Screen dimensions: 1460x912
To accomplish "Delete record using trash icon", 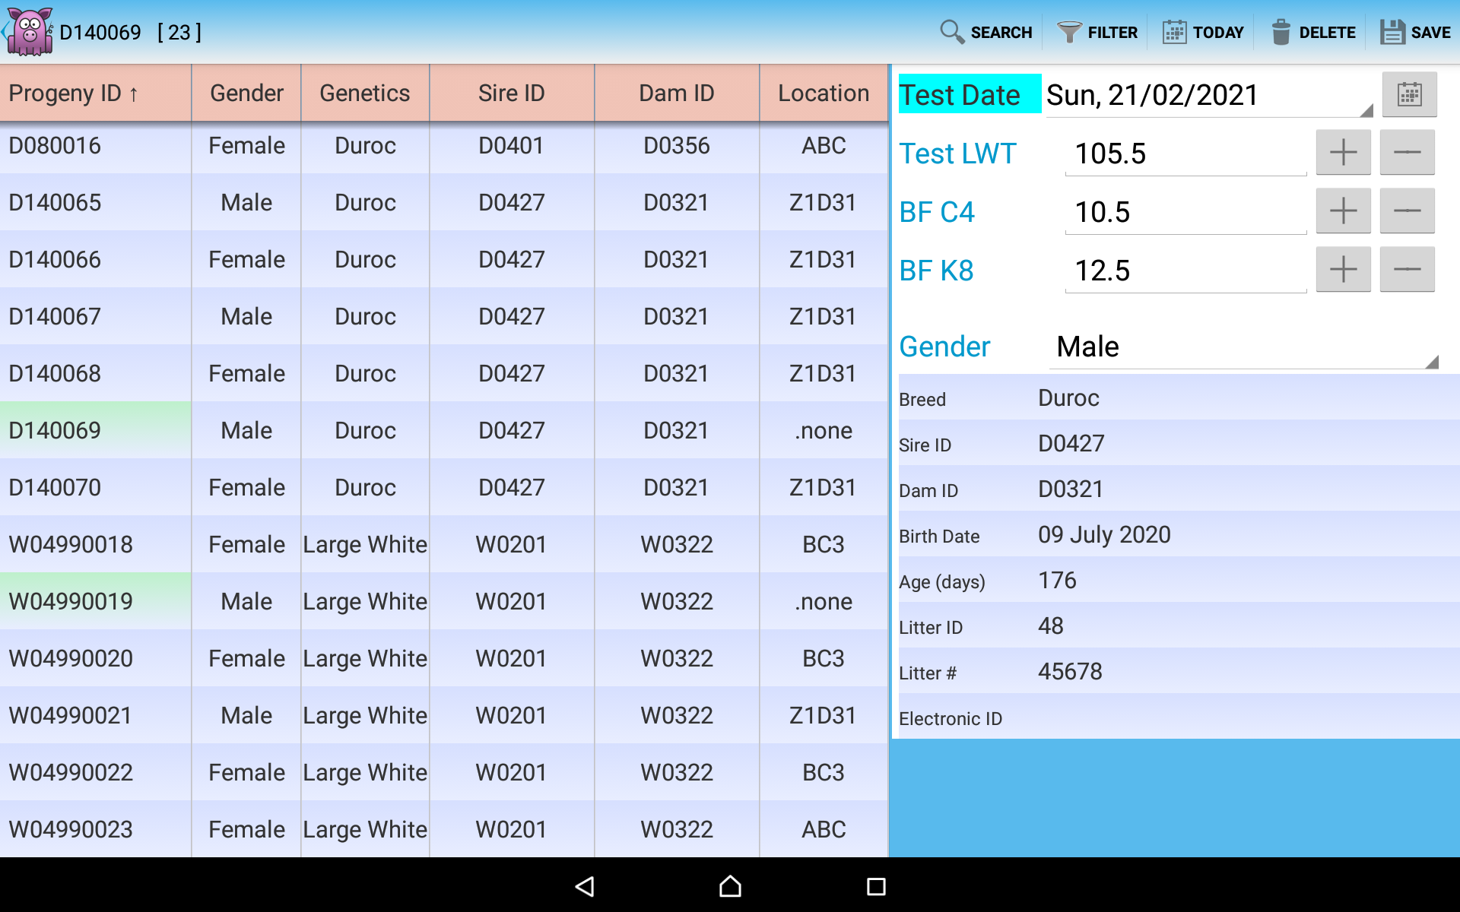I will (1312, 32).
